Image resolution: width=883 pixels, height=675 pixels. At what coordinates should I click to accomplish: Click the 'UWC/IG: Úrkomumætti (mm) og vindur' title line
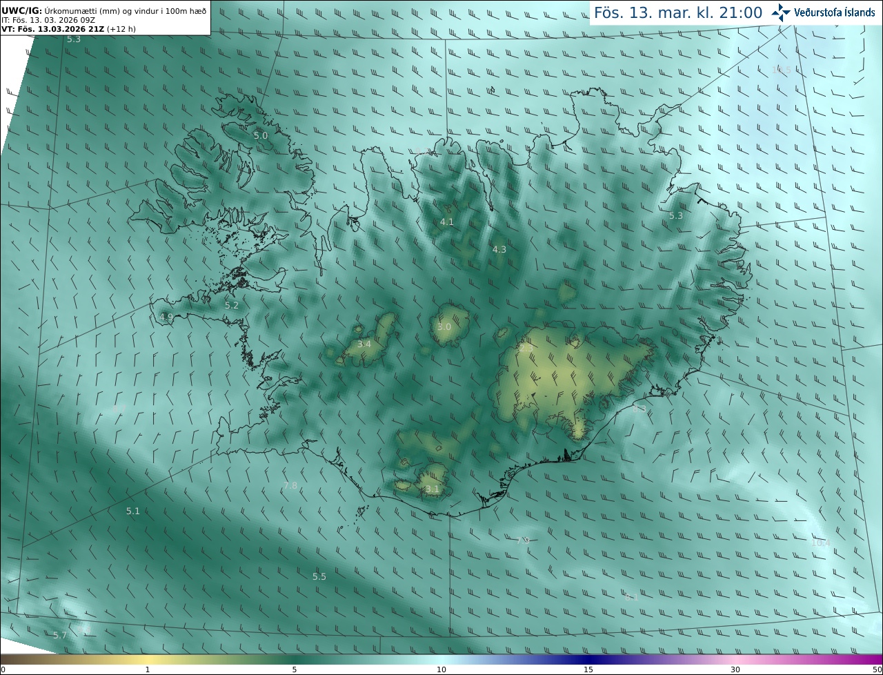(x=103, y=11)
